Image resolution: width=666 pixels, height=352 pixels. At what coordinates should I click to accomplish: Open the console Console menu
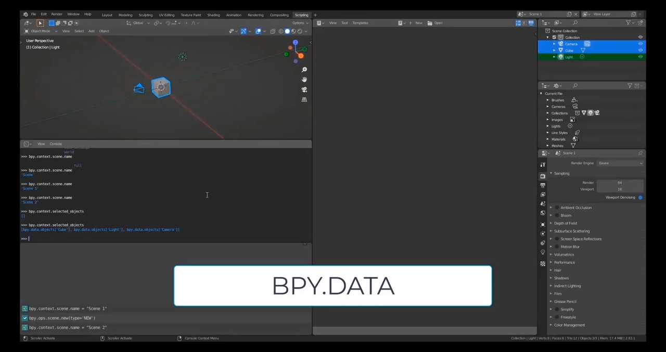pos(56,144)
